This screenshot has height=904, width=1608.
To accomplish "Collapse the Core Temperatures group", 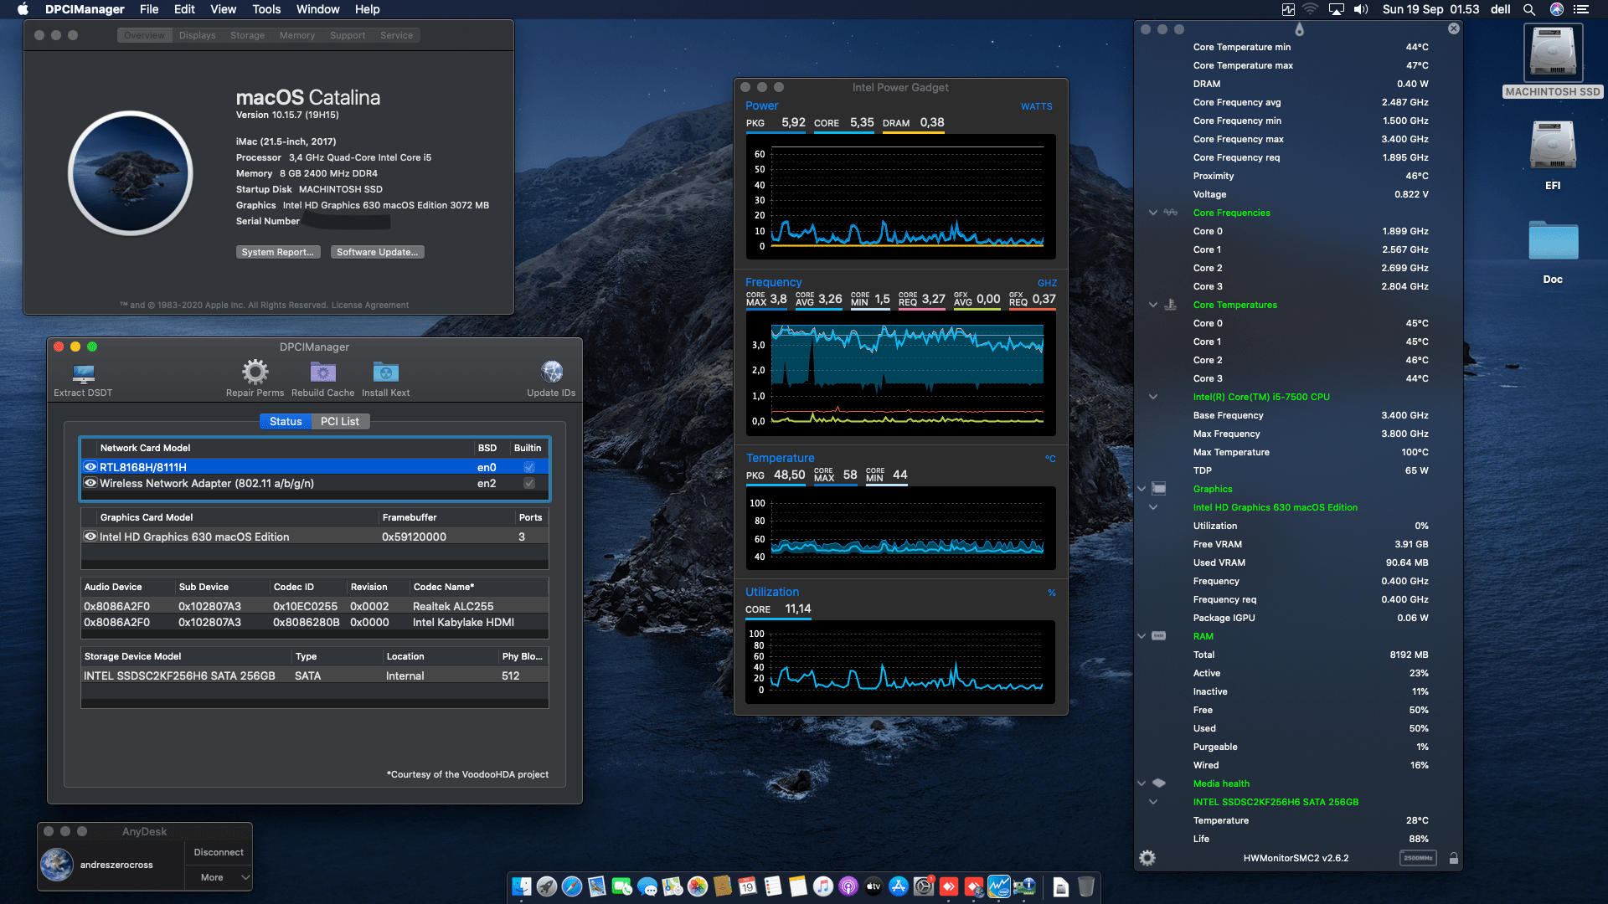I will click(1153, 305).
